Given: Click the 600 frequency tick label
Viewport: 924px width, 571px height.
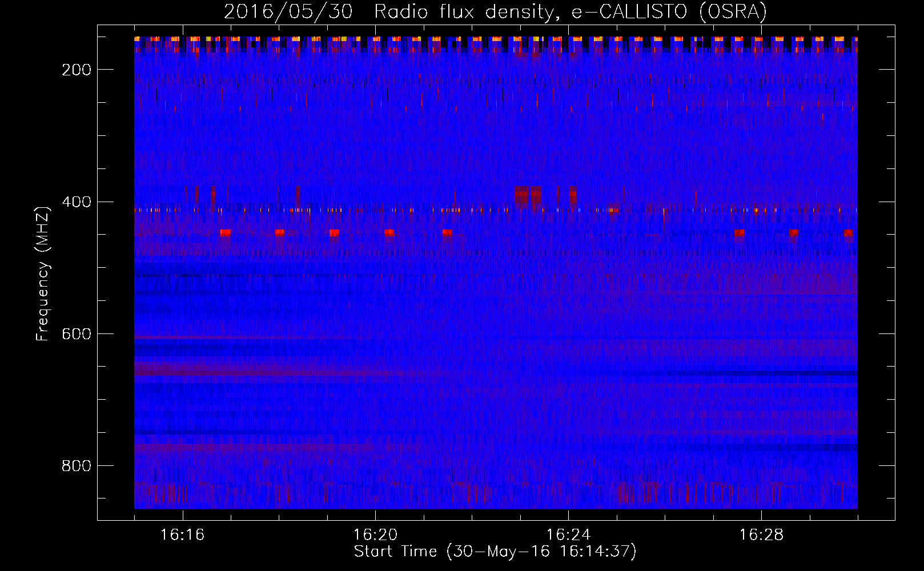Looking at the screenshot, I should click(x=77, y=334).
